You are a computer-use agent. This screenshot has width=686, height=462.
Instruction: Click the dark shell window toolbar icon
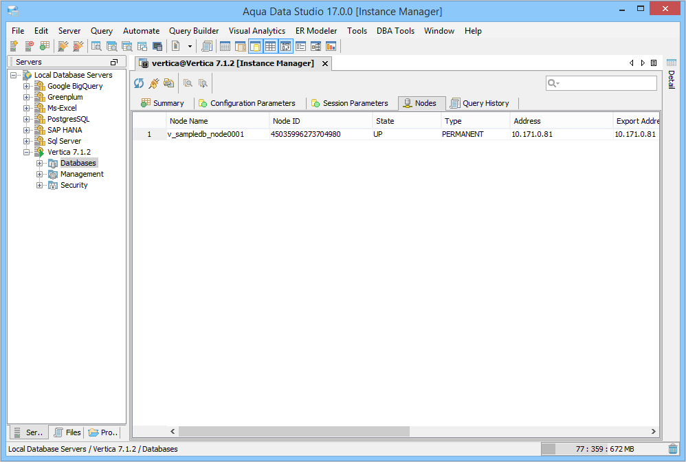[x=157, y=46]
